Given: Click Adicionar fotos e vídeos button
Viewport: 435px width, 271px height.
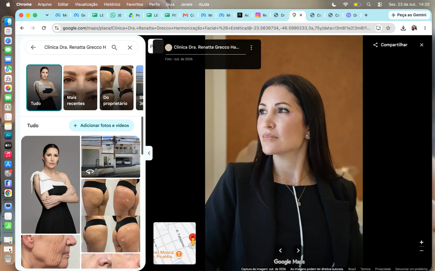Looking at the screenshot, I should [101, 125].
